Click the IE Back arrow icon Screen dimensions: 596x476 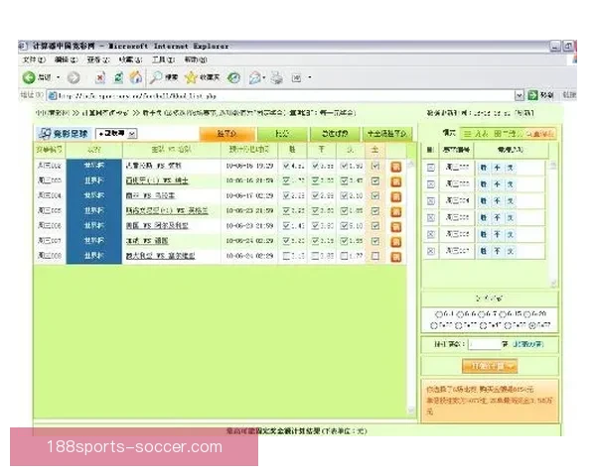coord(29,77)
